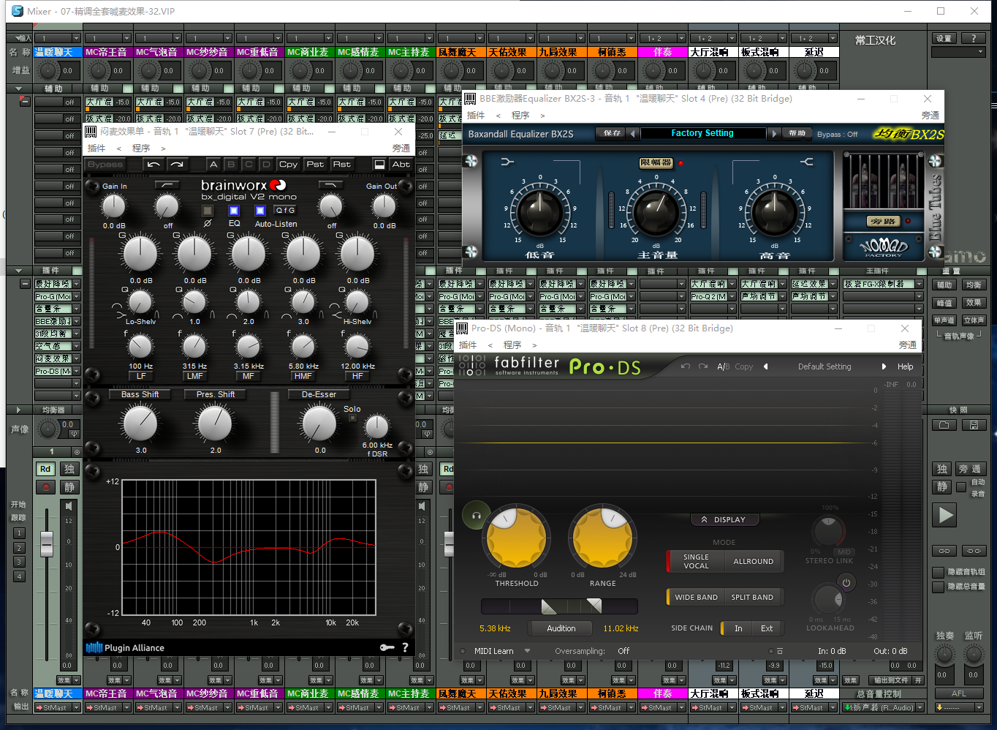
Task: Collapse Pro-DS DISPLAY panel
Action: [x=724, y=520]
